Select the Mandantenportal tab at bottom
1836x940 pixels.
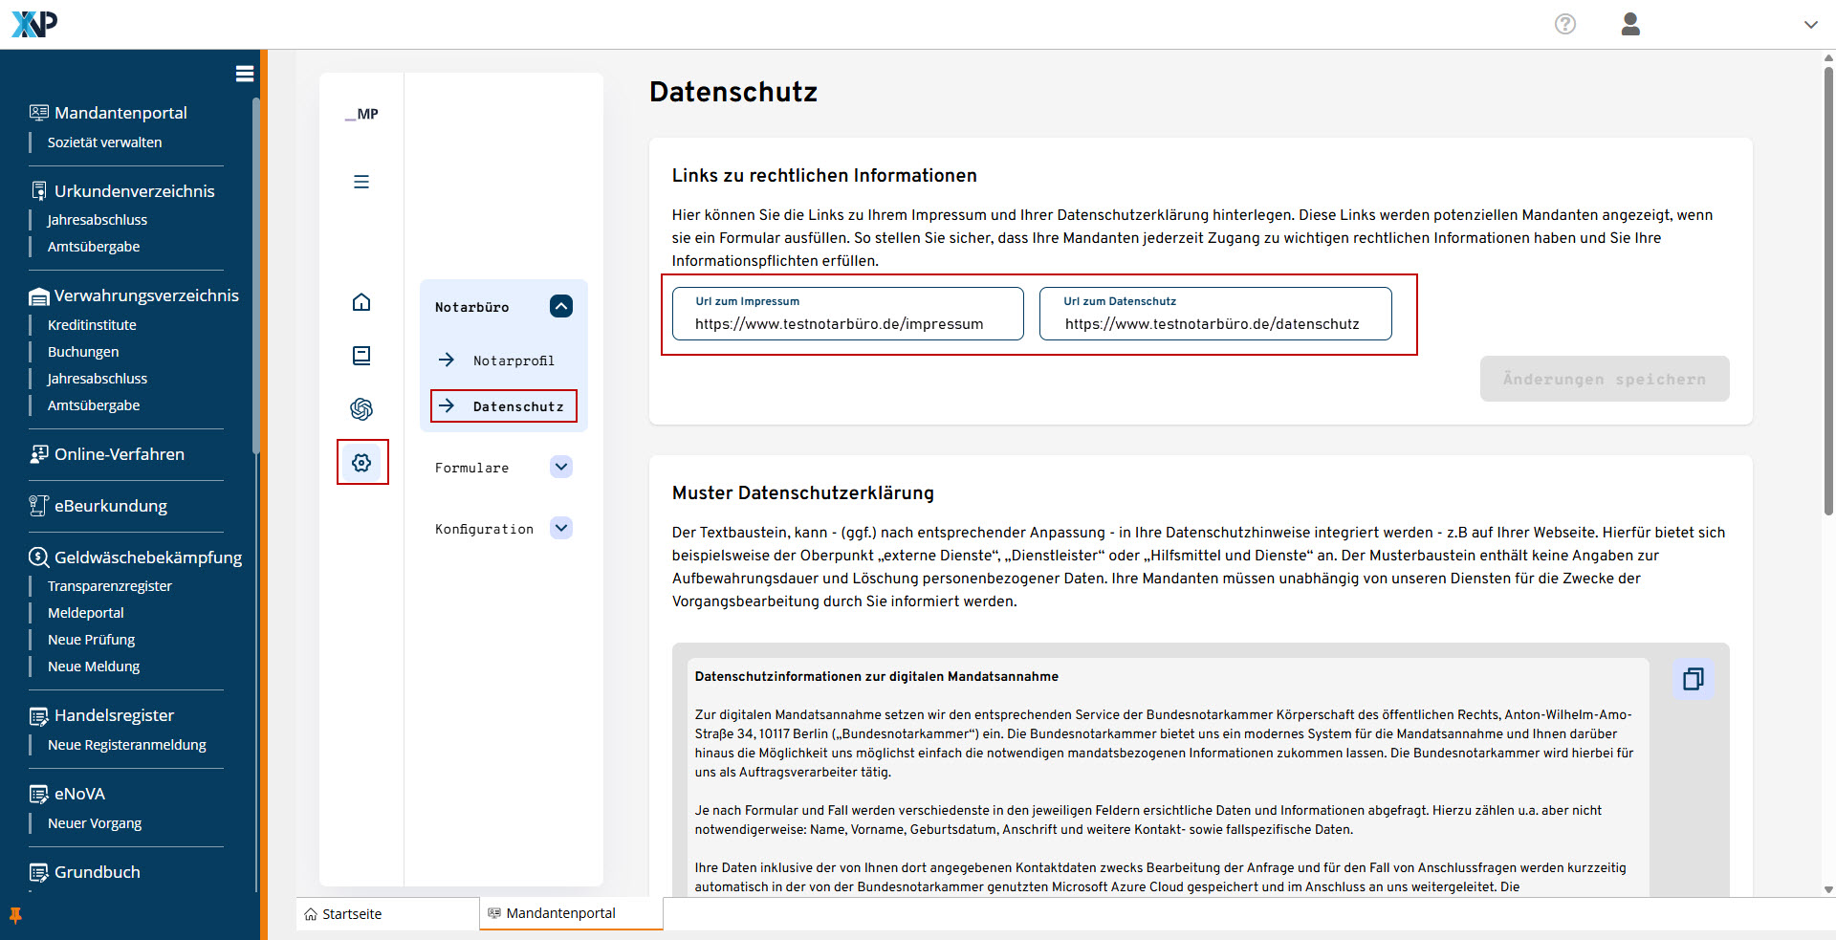(x=560, y=913)
